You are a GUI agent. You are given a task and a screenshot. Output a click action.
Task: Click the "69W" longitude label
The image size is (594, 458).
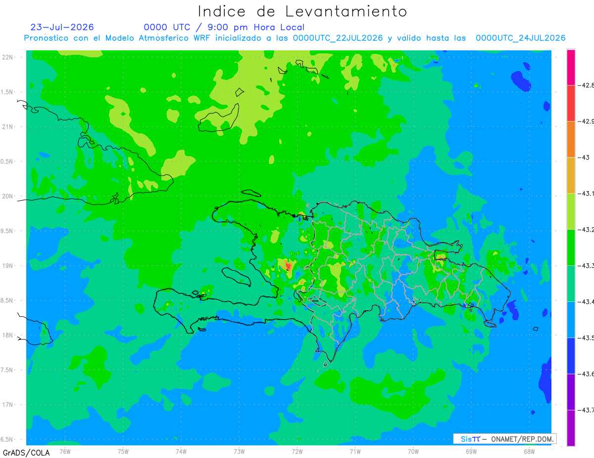pos(471,452)
